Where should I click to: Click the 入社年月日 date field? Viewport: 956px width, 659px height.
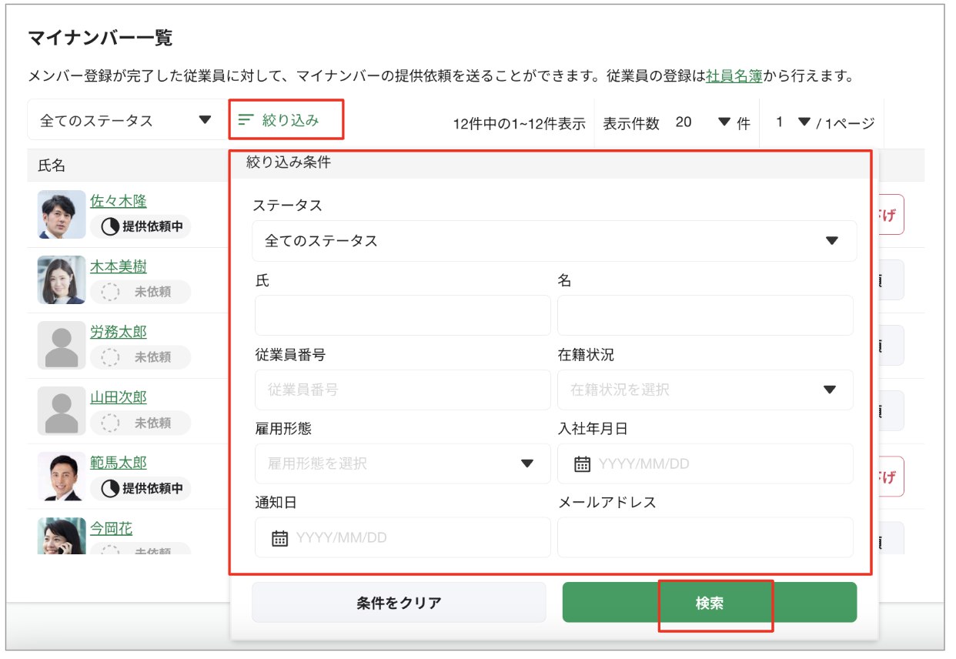click(x=705, y=463)
